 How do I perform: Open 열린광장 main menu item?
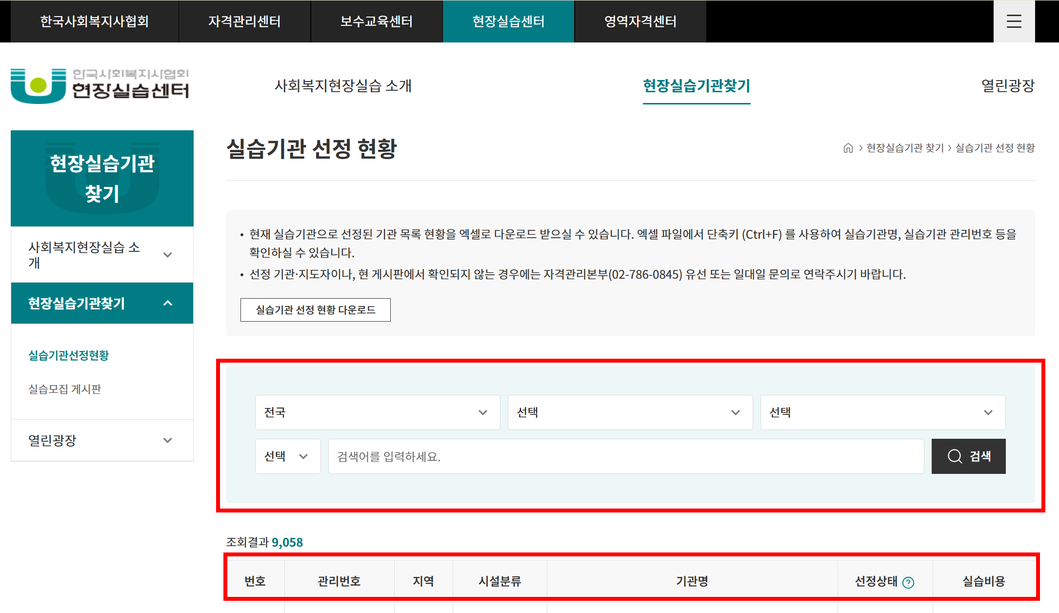pos(1007,86)
